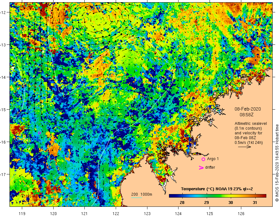This screenshot has height=216, width=279.
Task: Click the '08-Feb-2020' date label
Action: pyautogui.click(x=248, y=109)
